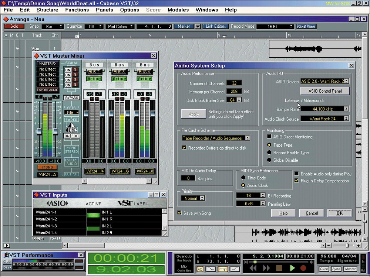Click the Number of Channels field
This screenshot has height=277, width=370.
tap(234, 83)
